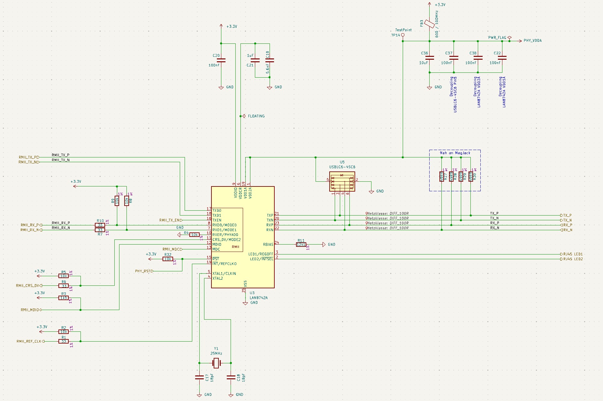Screen dimensions: 603x401
Task: Select the RJ45 LED1 hierarchical label
Action: click(x=573, y=254)
